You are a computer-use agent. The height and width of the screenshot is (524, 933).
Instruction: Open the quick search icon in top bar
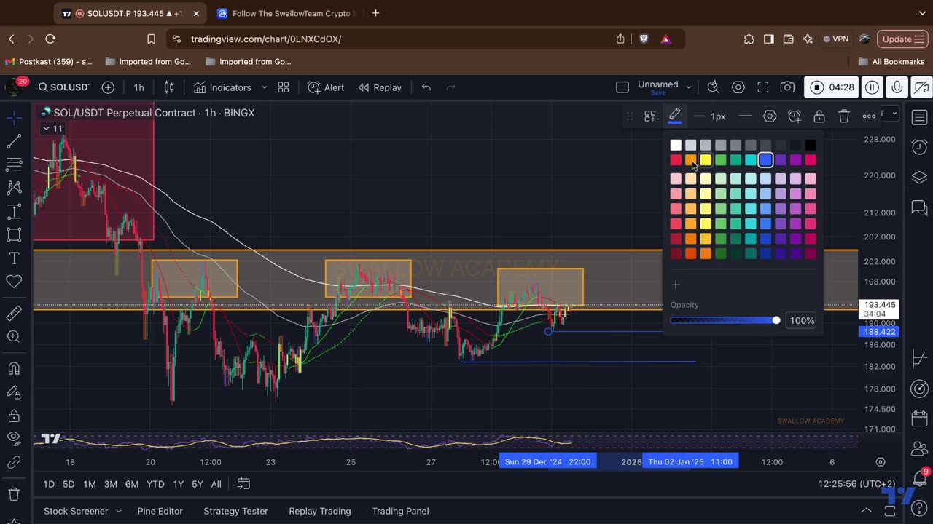714,87
